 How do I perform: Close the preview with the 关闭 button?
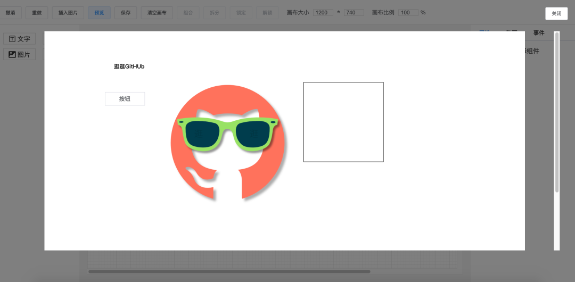pyautogui.click(x=556, y=14)
